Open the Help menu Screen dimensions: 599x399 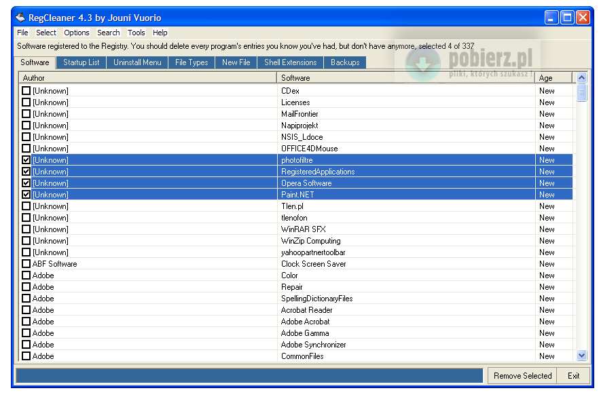click(x=160, y=33)
